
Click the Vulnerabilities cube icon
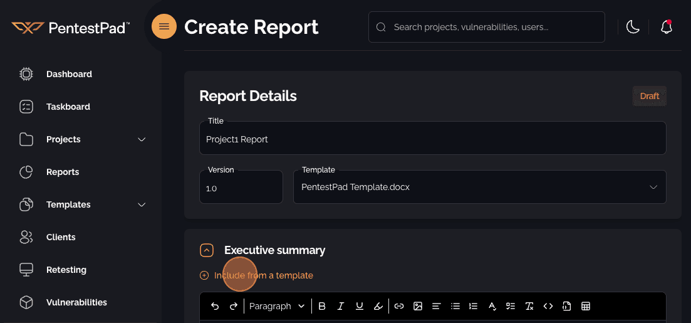pos(26,303)
